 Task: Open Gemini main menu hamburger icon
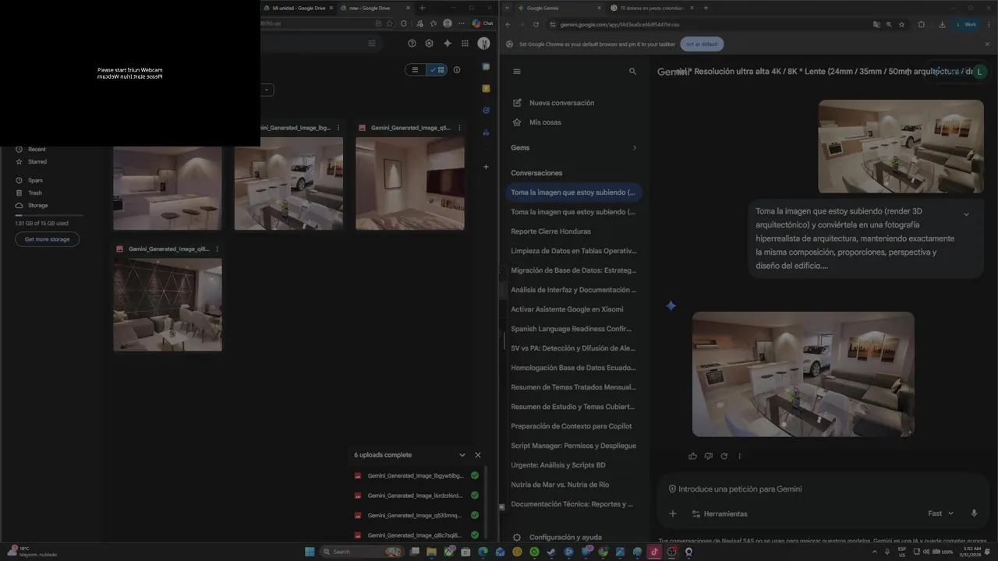[516, 71]
